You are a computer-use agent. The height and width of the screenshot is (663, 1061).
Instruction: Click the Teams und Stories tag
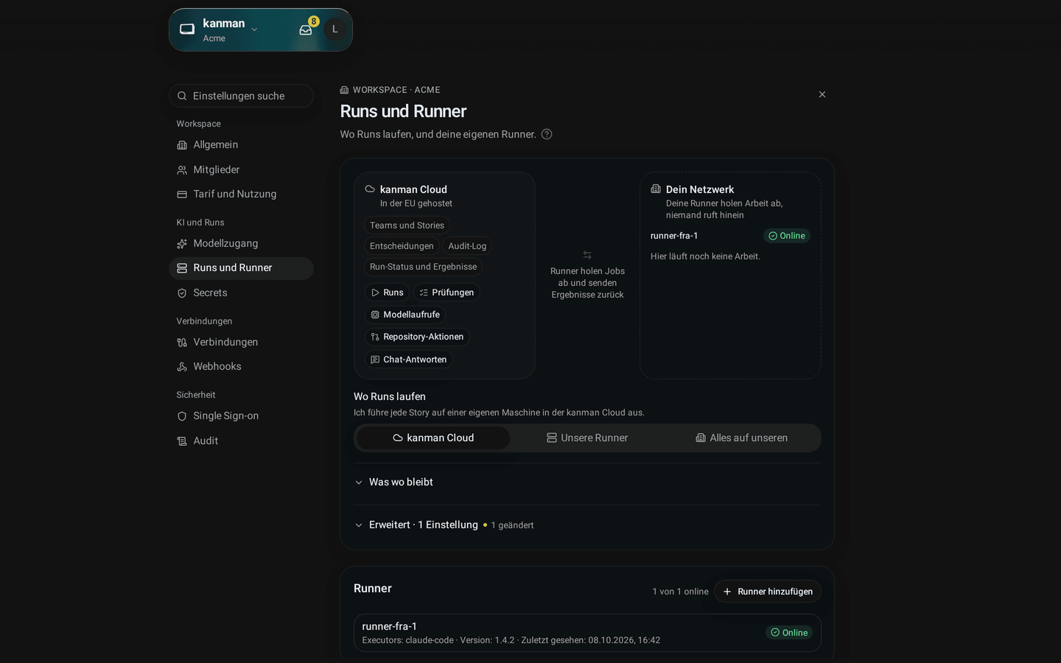coord(407,225)
